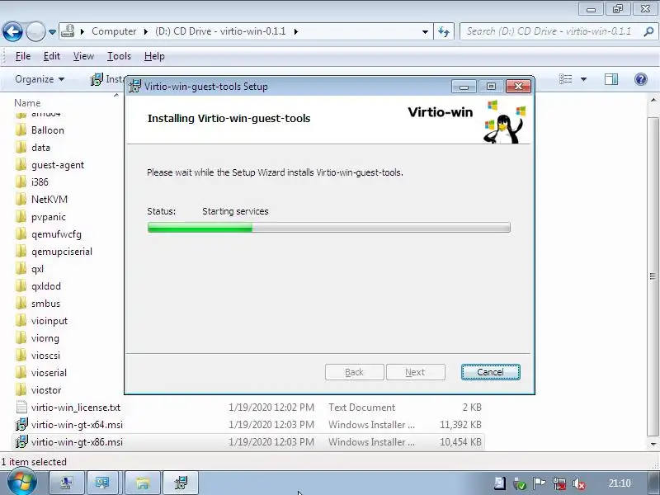This screenshot has height=495, width=660.
Task: Open recent pages dropdown arrow
Action: point(52,31)
